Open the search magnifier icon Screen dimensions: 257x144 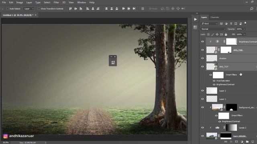tap(252, 9)
